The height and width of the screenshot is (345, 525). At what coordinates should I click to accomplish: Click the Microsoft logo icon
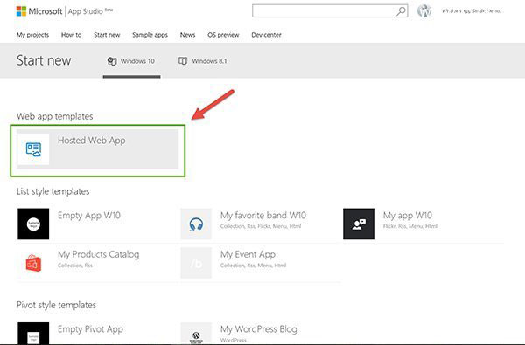coord(21,11)
